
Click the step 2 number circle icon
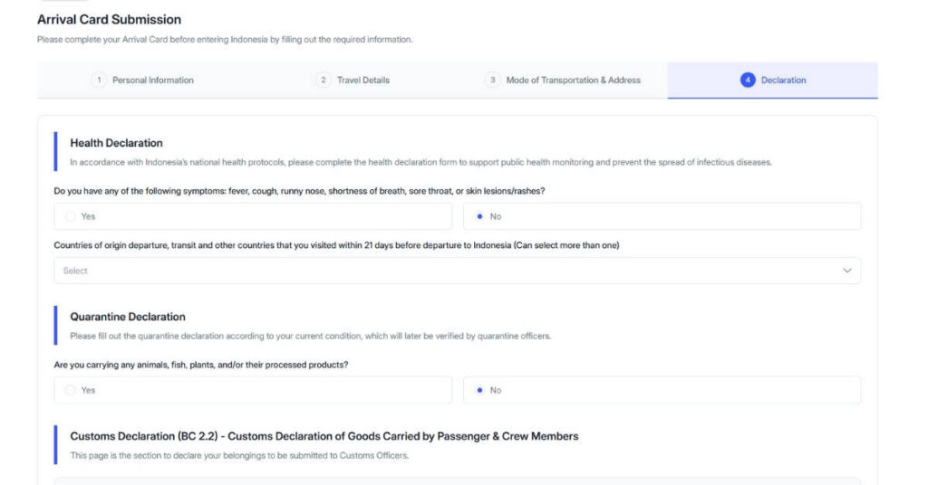pyautogui.click(x=324, y=81)
